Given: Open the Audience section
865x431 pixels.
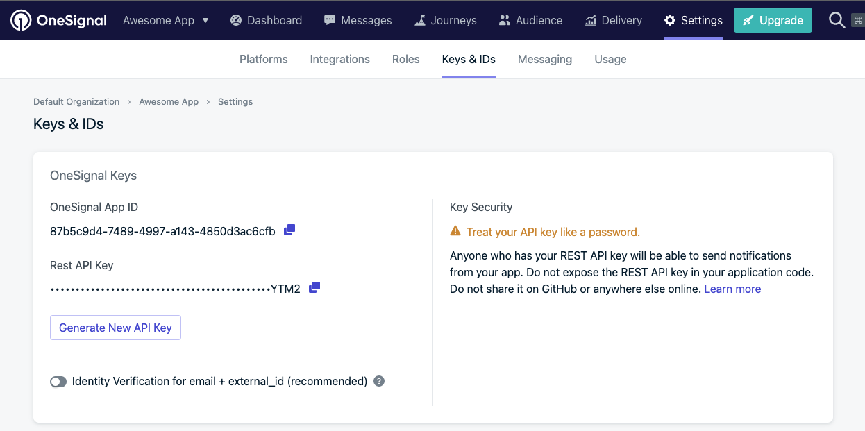Looking at the screenshot, I should tap(530, 20).
